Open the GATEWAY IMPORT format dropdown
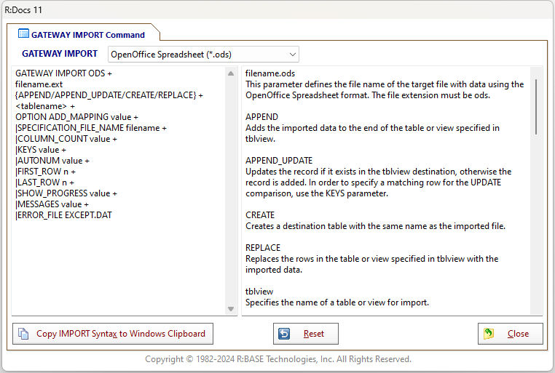This screenshot has height=373, width=555. [x=203, y=55]
